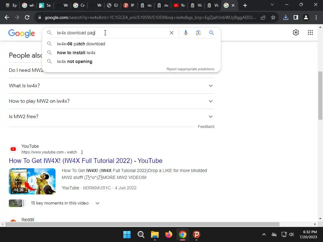Switch to the 'IP' browser tab
The width and height of the screenshot is (323, 242).
pyautogui.click(x=129, y=5)
